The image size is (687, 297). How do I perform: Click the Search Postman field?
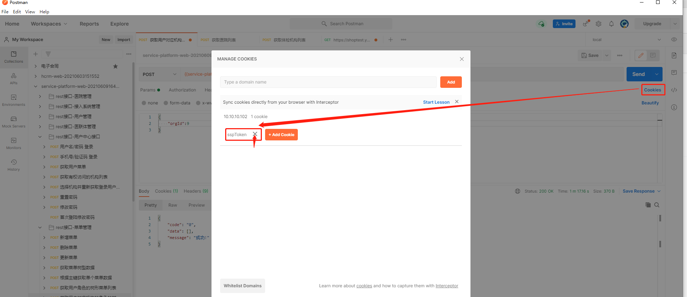pos(341,24)
